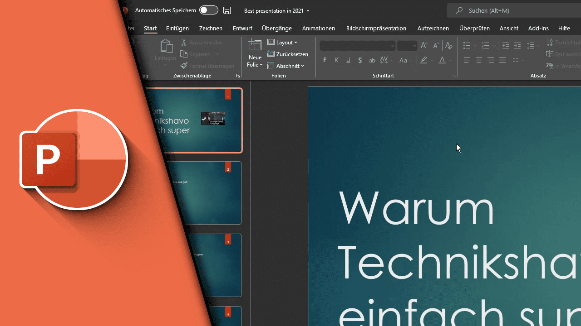Viewport: 581px width, 326px height.
Task: Open the font size combo box
Action: 407,46
